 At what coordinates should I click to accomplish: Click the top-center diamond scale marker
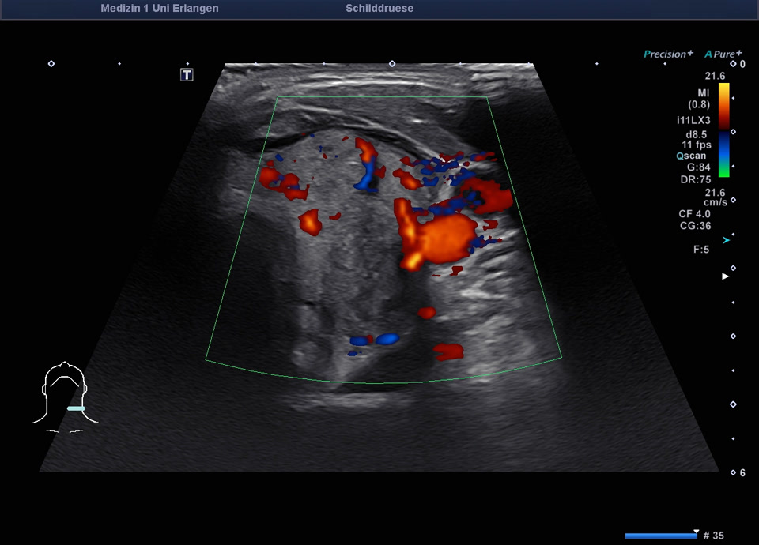(391, 63)
